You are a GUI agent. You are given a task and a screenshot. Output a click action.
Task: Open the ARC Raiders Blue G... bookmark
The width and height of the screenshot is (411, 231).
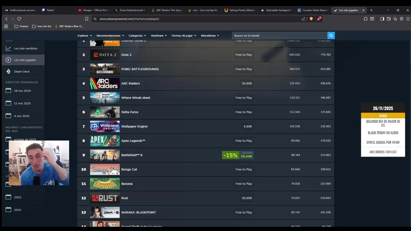click(x=69, y=26)
